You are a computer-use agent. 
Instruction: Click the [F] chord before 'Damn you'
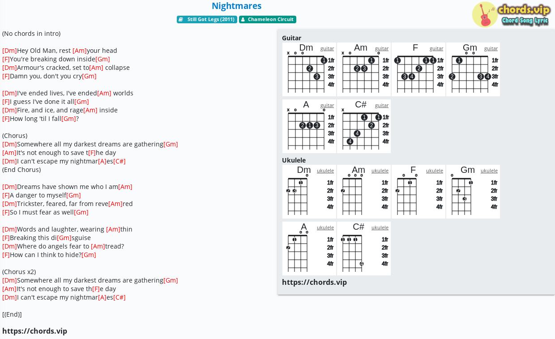(6, 76)
